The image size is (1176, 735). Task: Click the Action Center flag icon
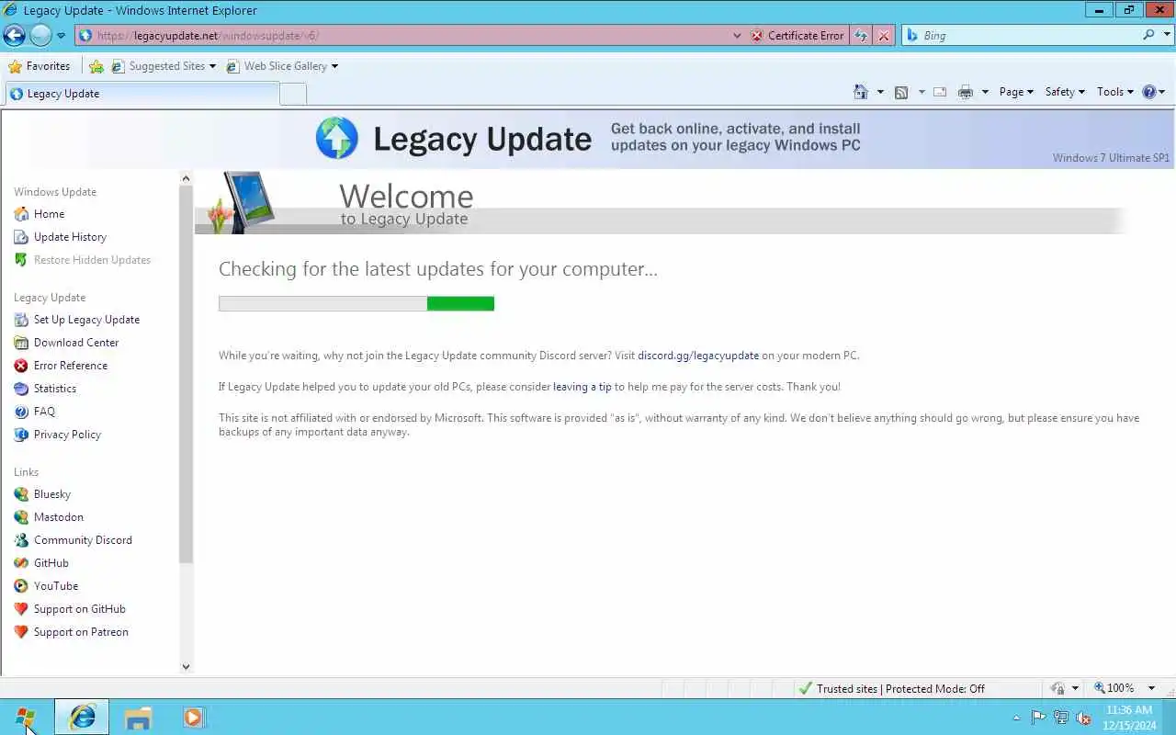[1038, 718]
